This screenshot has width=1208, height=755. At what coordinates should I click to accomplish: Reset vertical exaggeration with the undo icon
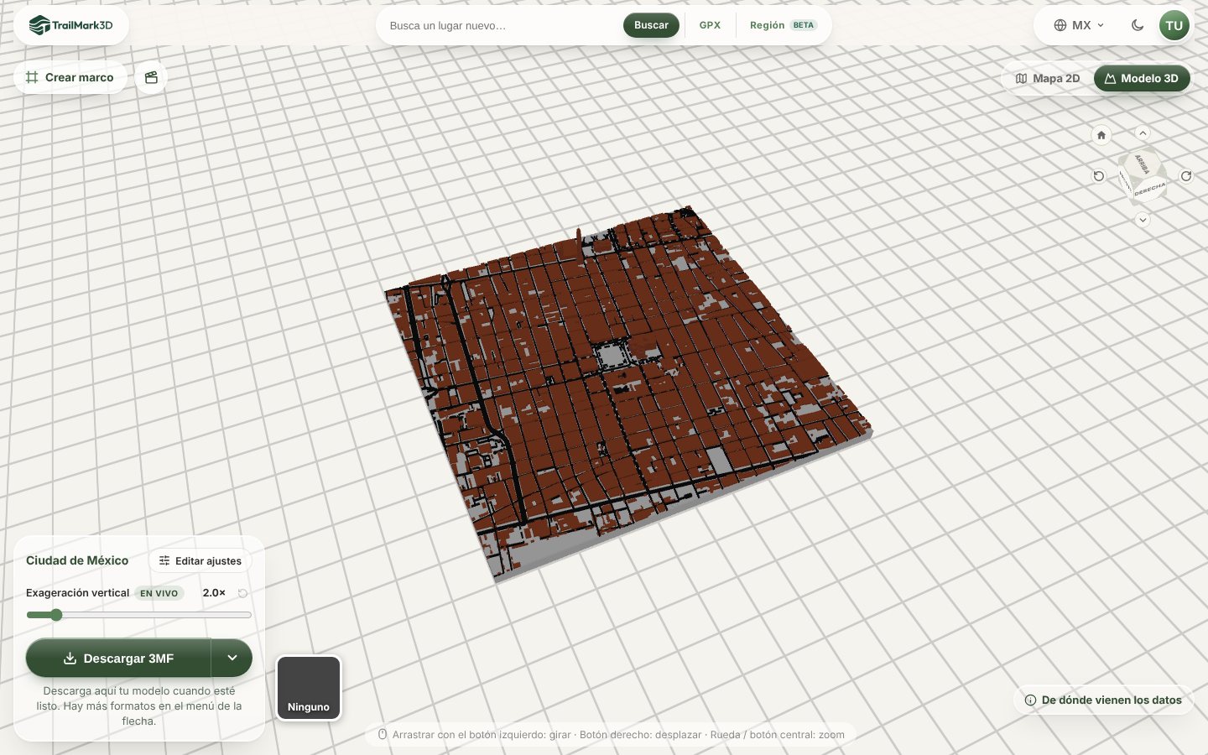point(242,593)
